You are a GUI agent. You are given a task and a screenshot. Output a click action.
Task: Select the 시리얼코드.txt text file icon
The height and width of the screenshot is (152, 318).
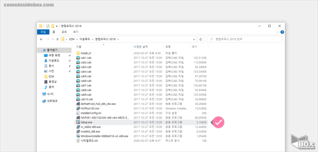[x=78, y=141]
